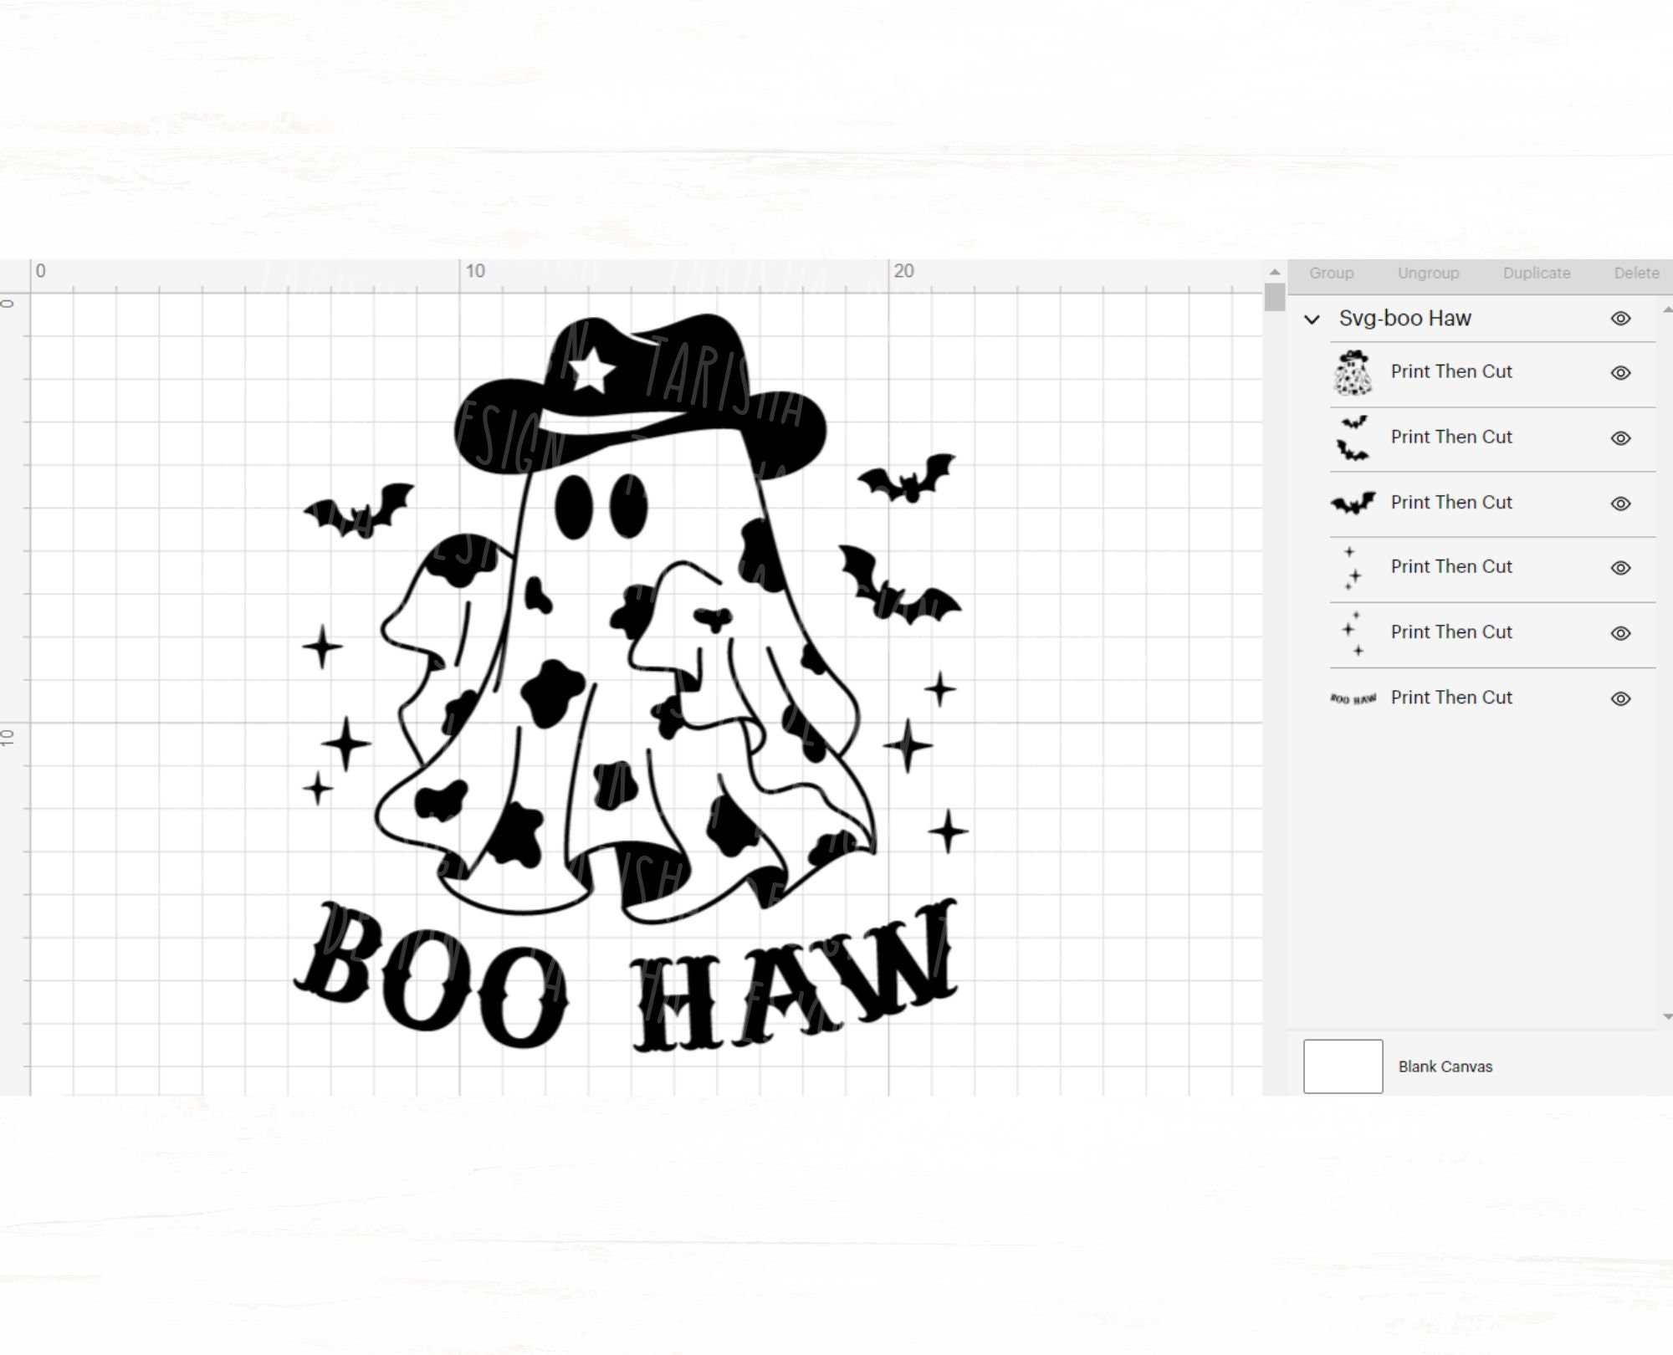
Task: Click the first Print Then Cut label
Action: 1451,371
